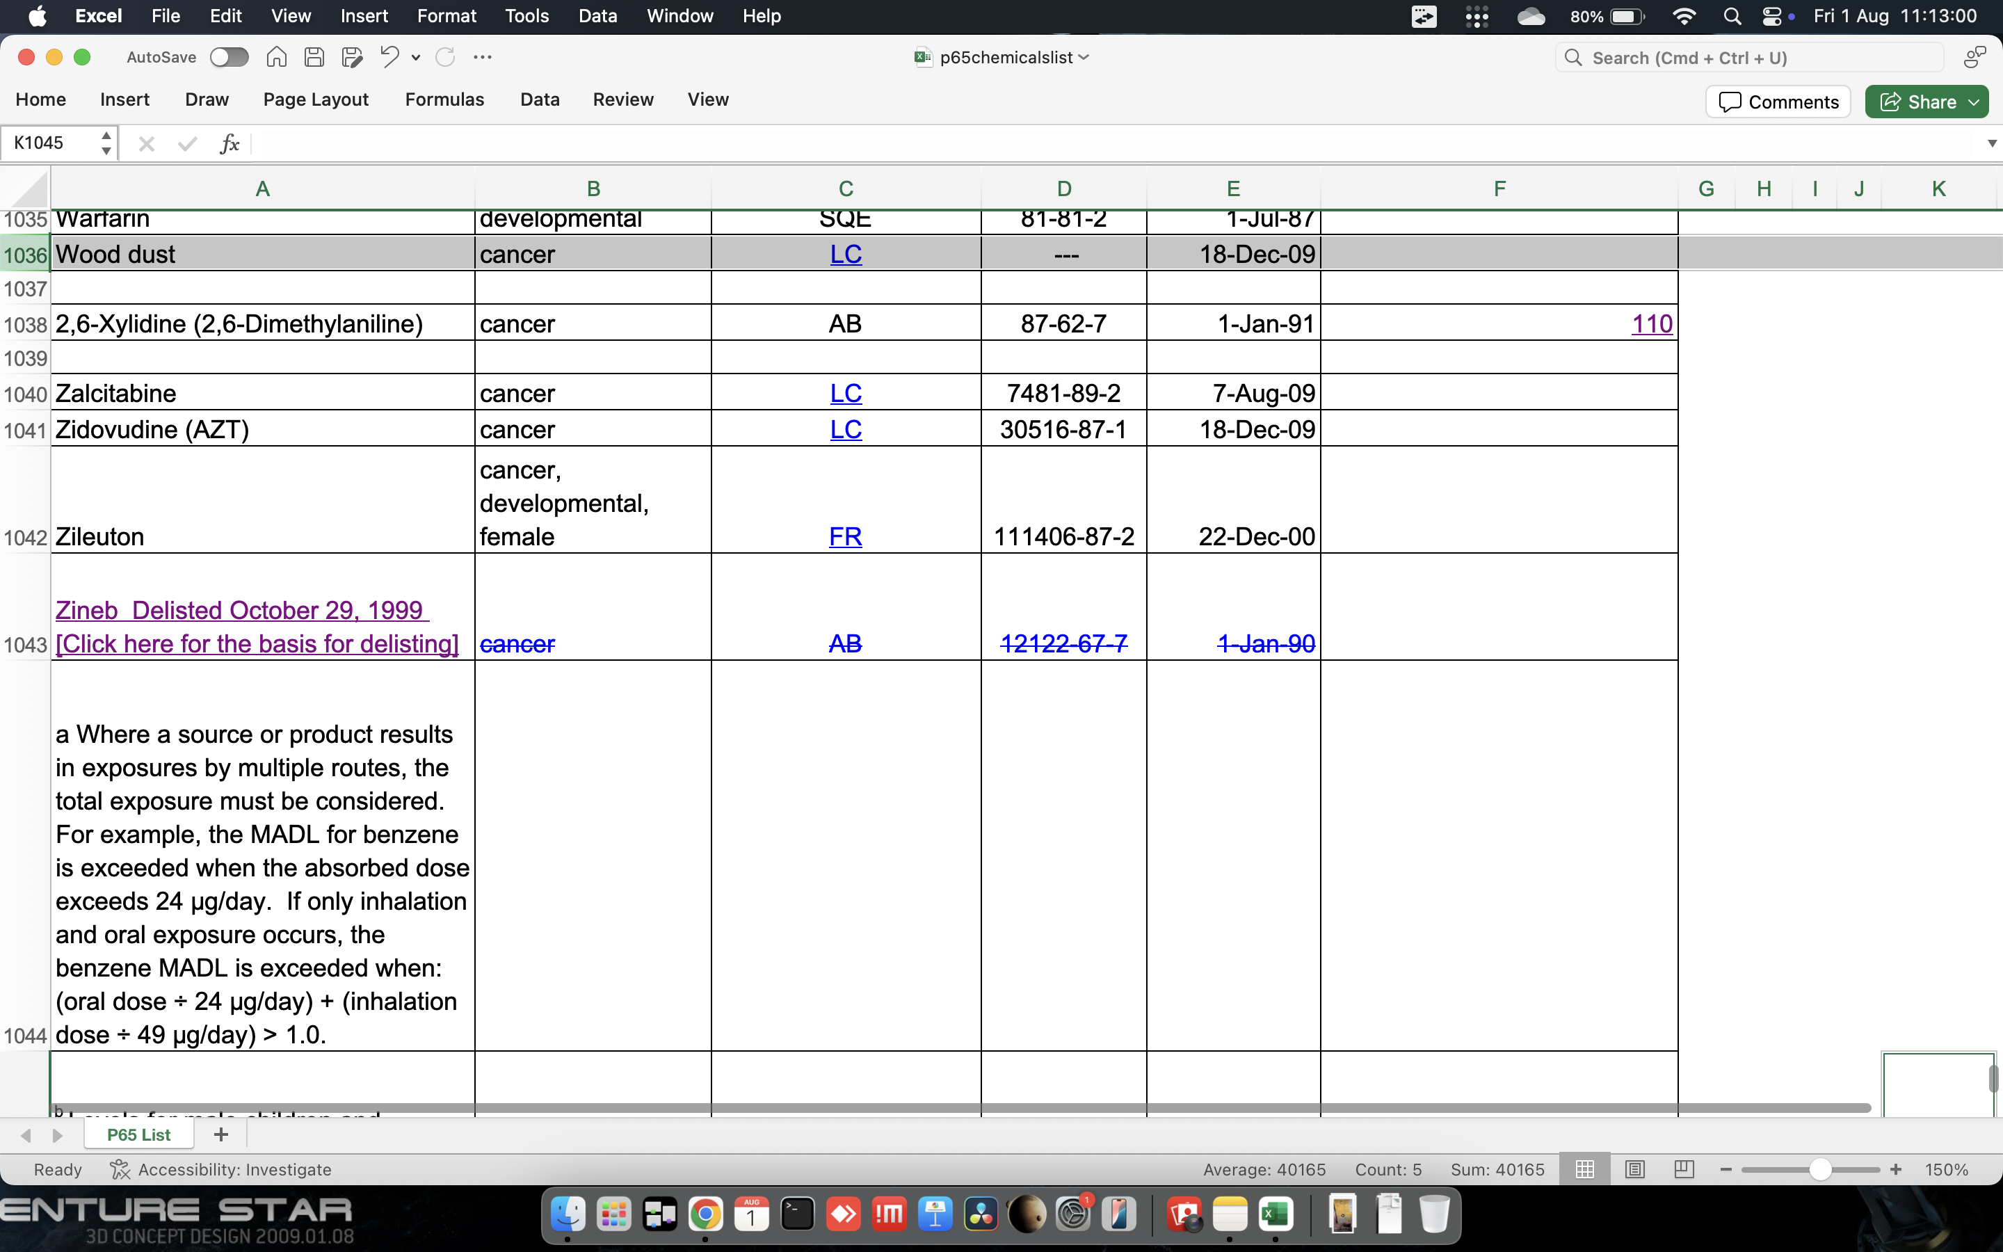
Task: Select the Review ribbon tab
Action: [x=623, y=99]
